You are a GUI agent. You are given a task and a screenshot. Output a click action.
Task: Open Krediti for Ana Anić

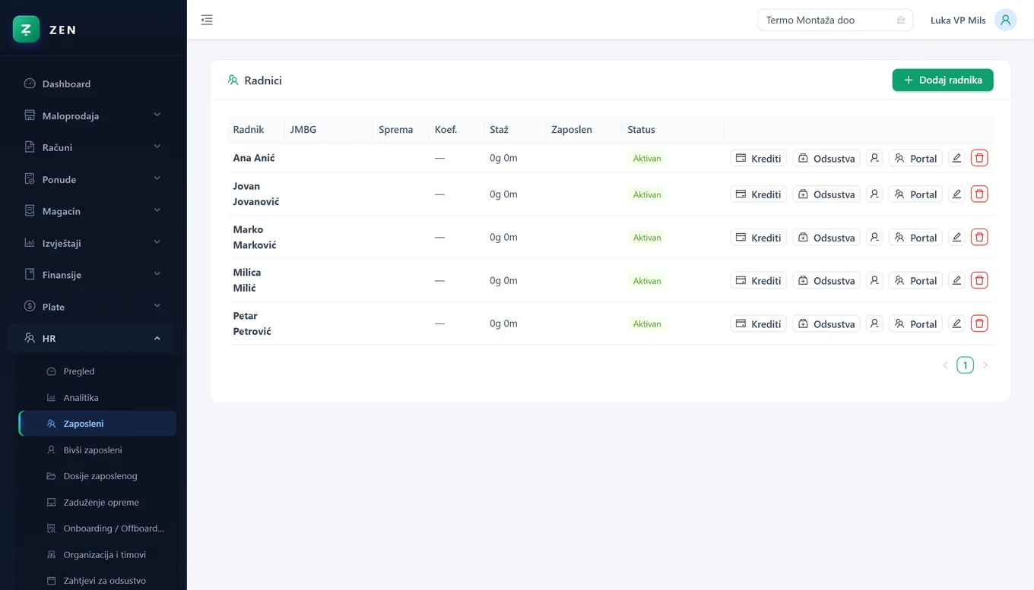click(x=758, y=158)
